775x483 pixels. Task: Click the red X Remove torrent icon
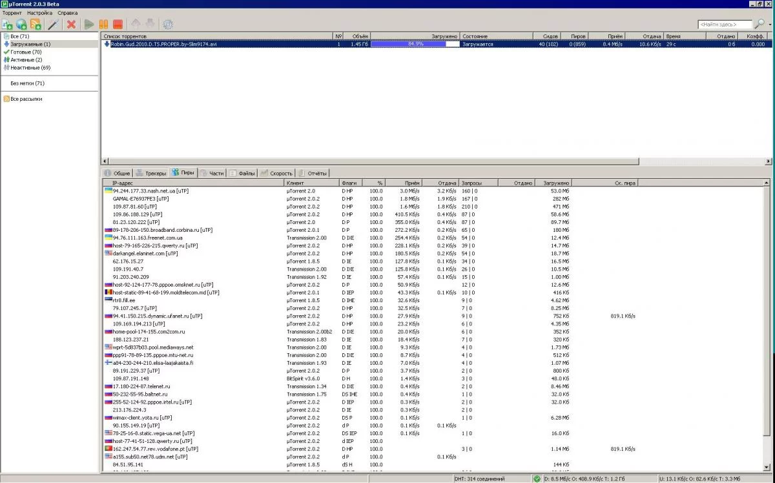pos(71,25)
